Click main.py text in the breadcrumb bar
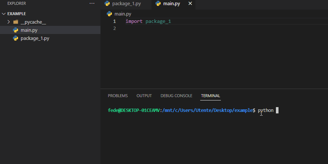The width and height of the screenshot is (328, 164). [x=123, y=14]
